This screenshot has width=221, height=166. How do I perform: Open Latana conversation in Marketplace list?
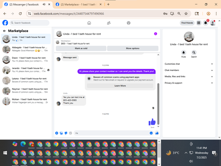point(26,80)
